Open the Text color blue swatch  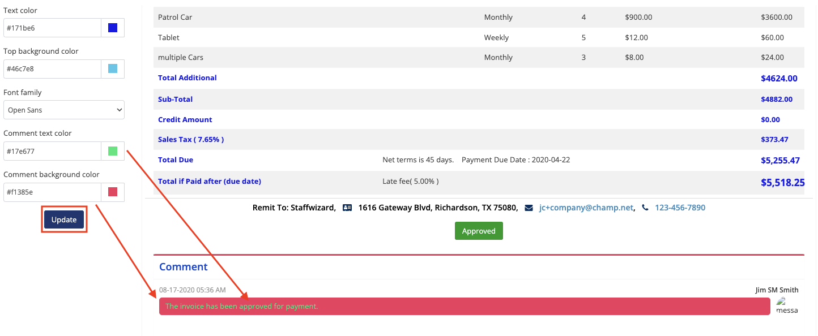113,28
